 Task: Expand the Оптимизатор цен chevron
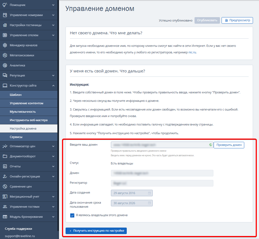tap(53, 146)
